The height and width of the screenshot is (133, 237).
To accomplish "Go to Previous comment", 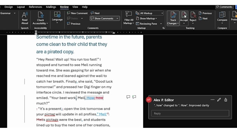I will coord(74,24).
